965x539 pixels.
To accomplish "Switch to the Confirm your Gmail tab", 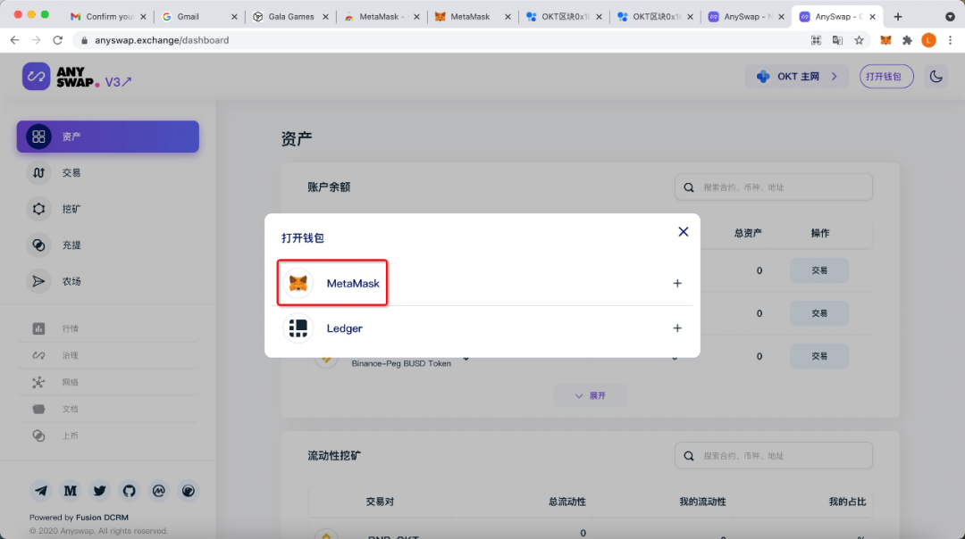I will click(x=108, y=17).
